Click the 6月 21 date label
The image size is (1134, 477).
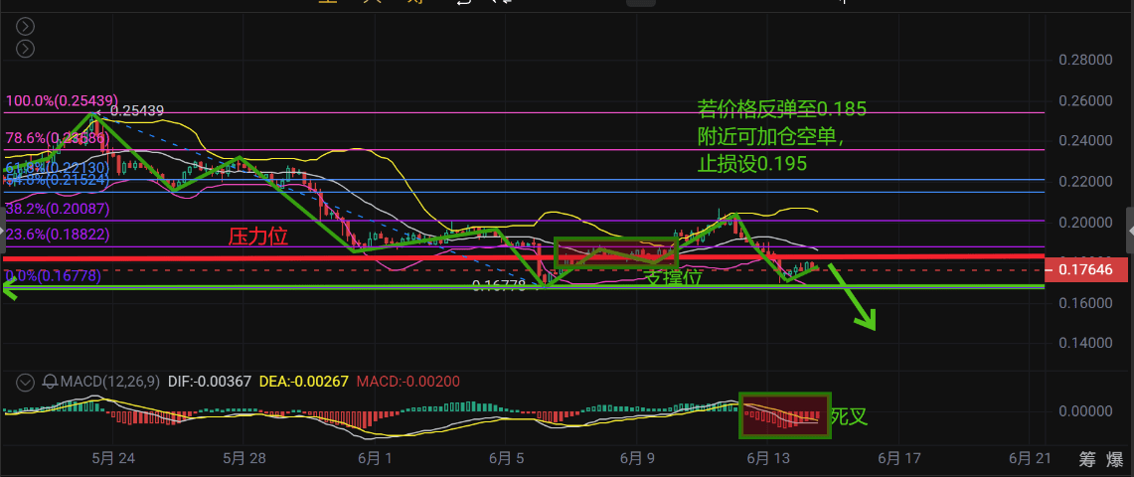pyautogui.click(x=1029, y=458)
